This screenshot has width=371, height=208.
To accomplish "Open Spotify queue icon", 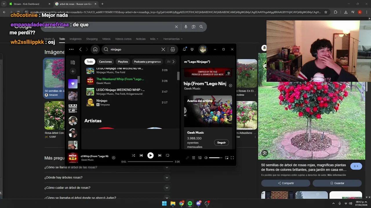I will coord(194,158).
